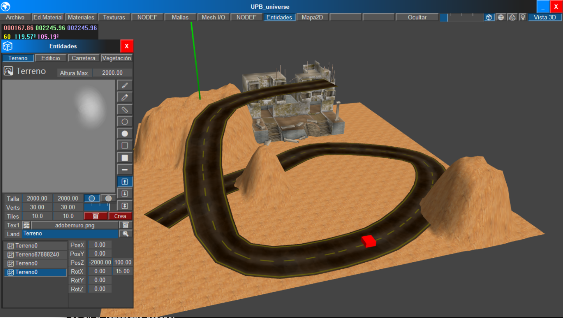Click the Ocultar button
The width and height of the screenshot is (563, 318).
coord(417,17)
